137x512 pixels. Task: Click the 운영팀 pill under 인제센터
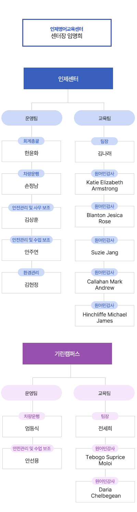pyautogui.click(x=32, y=118)
